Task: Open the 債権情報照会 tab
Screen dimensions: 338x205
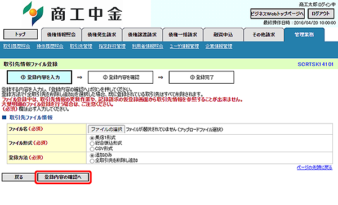Action: click(61, 35)
